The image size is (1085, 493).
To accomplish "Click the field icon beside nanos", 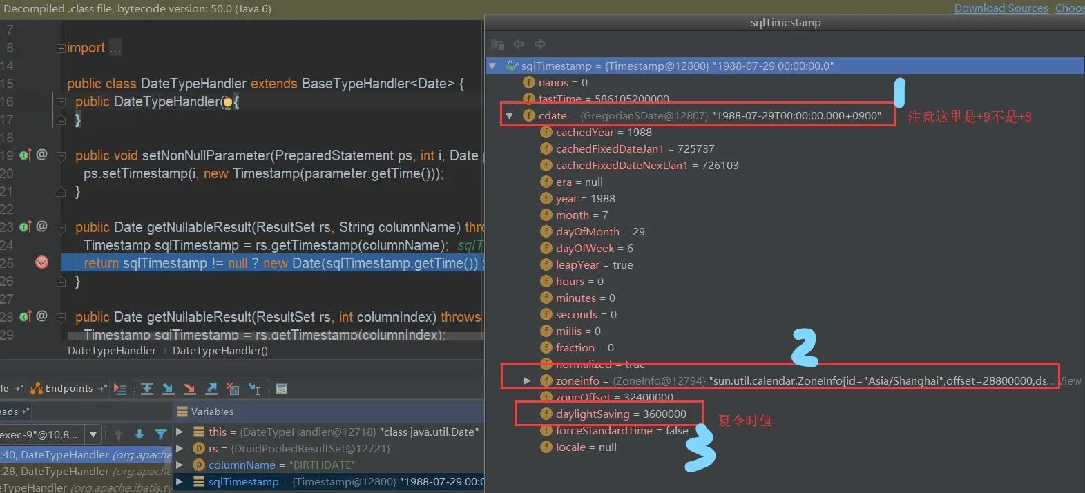I will pos(529,82).
